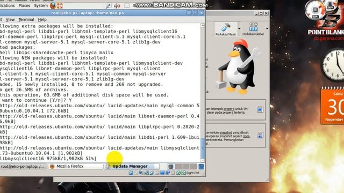Click the VirtualBox optical disc status icon
344x193 pixels.
click(x=136, y=173)
